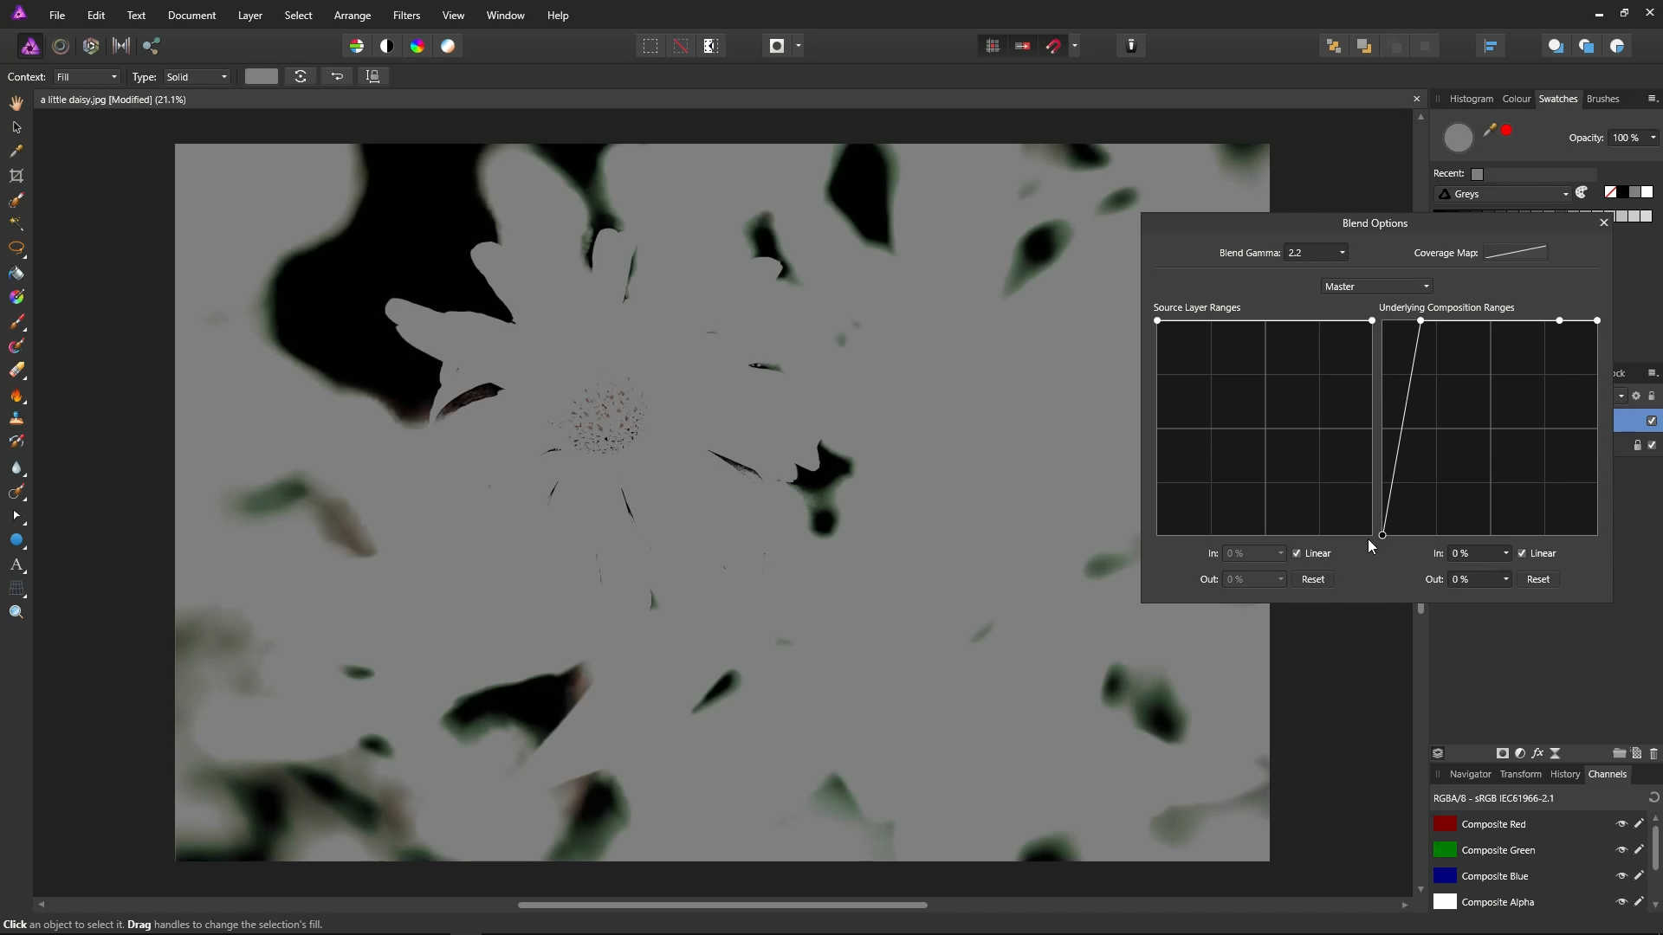Select the Crop tool
This screenshot has width=1663, height=935.
pos(16,176)
